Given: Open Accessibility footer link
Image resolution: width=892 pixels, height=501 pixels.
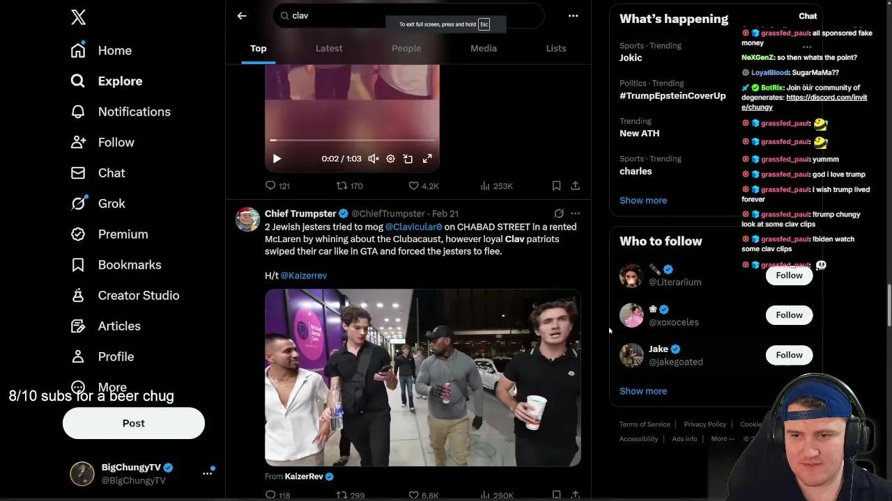Looking at the screenshot, I should [638, 439].
